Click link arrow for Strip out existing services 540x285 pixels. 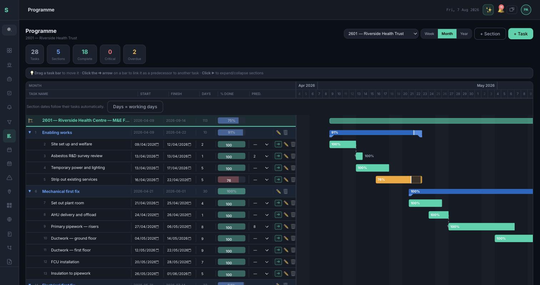[278, 180]
